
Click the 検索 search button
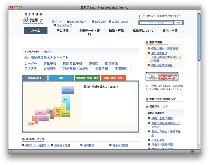178,23
